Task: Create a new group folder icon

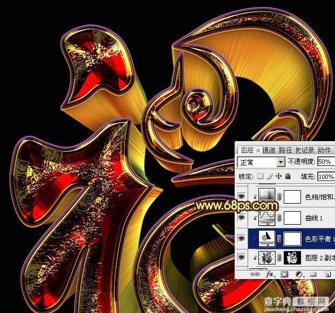Action: tap(313, 274)
